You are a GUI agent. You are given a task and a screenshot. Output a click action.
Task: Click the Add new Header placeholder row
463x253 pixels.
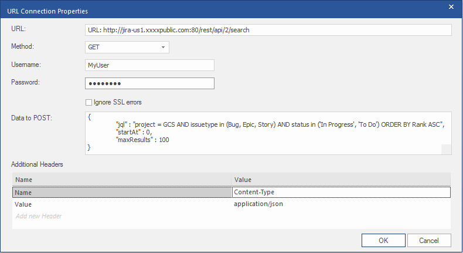pos(39,216)
